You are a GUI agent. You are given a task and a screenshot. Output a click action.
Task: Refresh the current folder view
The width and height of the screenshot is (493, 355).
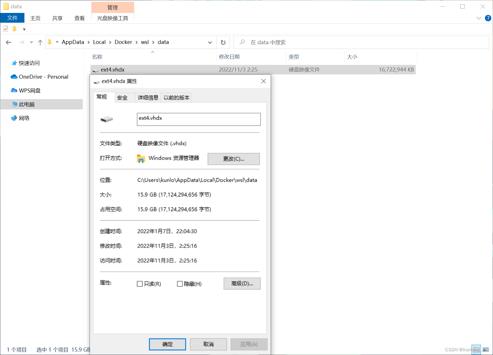pos(223,42)
